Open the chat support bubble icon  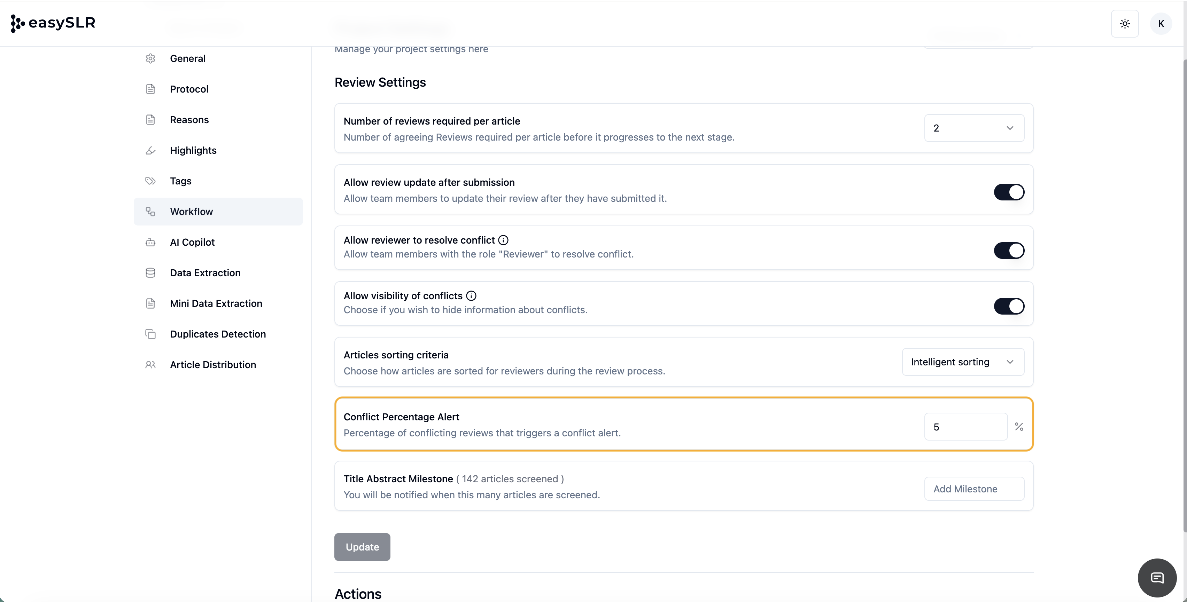[x=1157, y=578]
